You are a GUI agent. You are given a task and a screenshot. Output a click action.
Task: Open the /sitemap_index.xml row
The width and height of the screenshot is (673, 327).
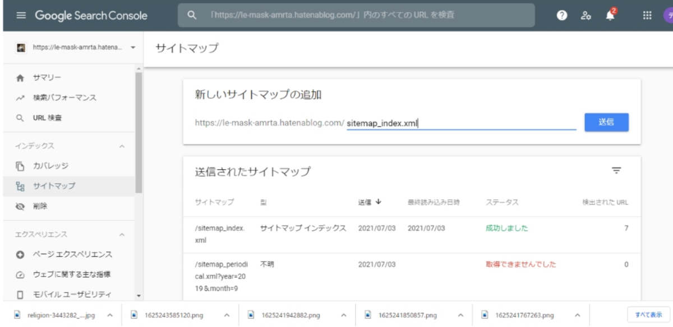tap(412, 234)
